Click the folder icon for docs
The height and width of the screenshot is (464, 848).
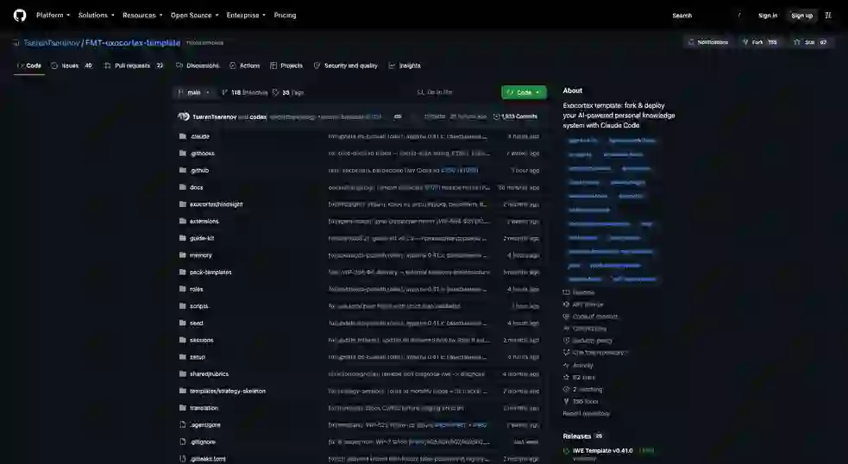point(183,187)
